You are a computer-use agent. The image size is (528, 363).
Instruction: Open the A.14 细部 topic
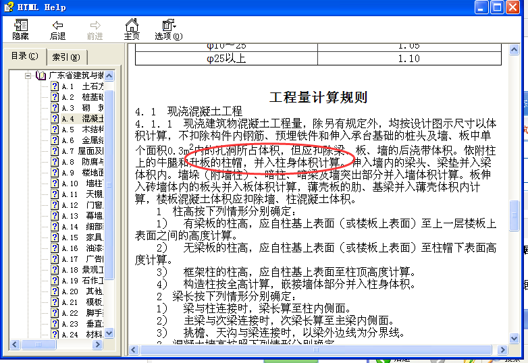pos(82,227)
